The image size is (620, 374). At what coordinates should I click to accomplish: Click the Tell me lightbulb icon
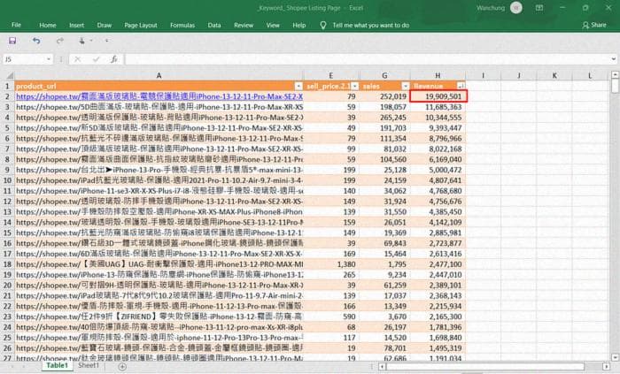click(x=323, y=26)
